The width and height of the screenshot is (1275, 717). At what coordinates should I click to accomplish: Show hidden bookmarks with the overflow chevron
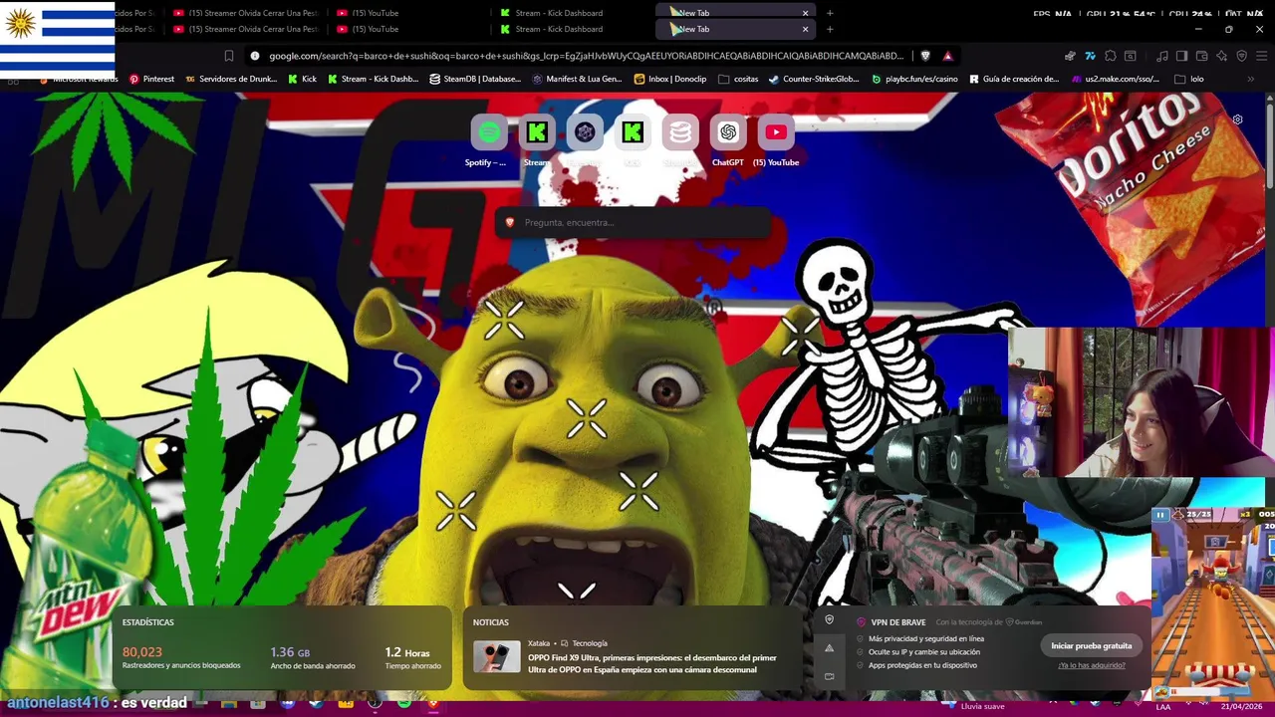coord(1251,79)
